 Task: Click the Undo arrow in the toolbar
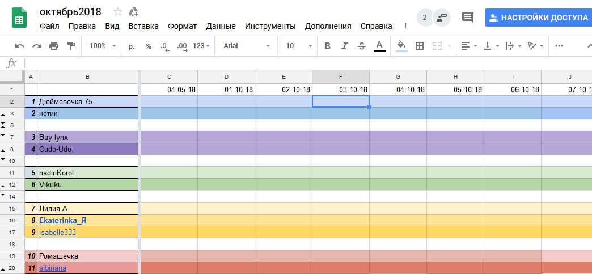pos(20,46)
